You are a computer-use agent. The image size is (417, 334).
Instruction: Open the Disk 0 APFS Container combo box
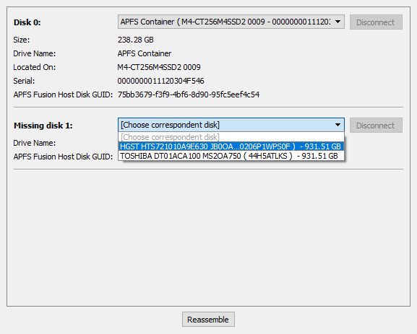point(231,22)
